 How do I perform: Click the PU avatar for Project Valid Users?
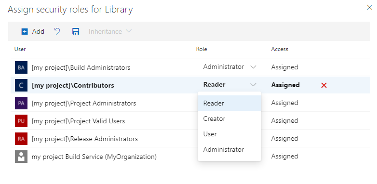21,121
